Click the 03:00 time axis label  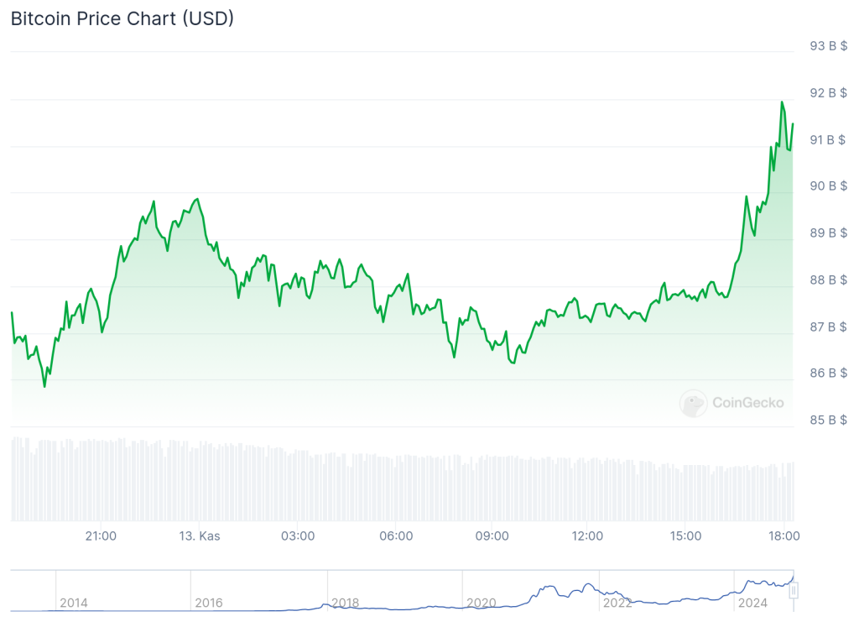[x=298, y=536]
